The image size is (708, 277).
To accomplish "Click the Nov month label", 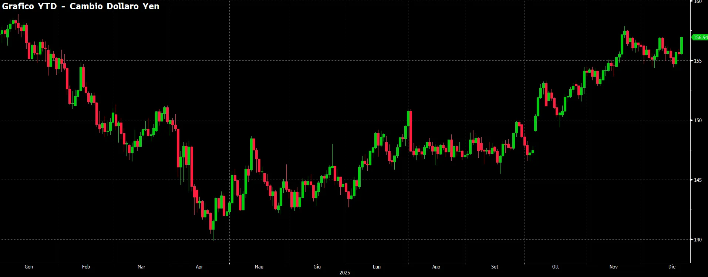I will [x=613, y=267].
